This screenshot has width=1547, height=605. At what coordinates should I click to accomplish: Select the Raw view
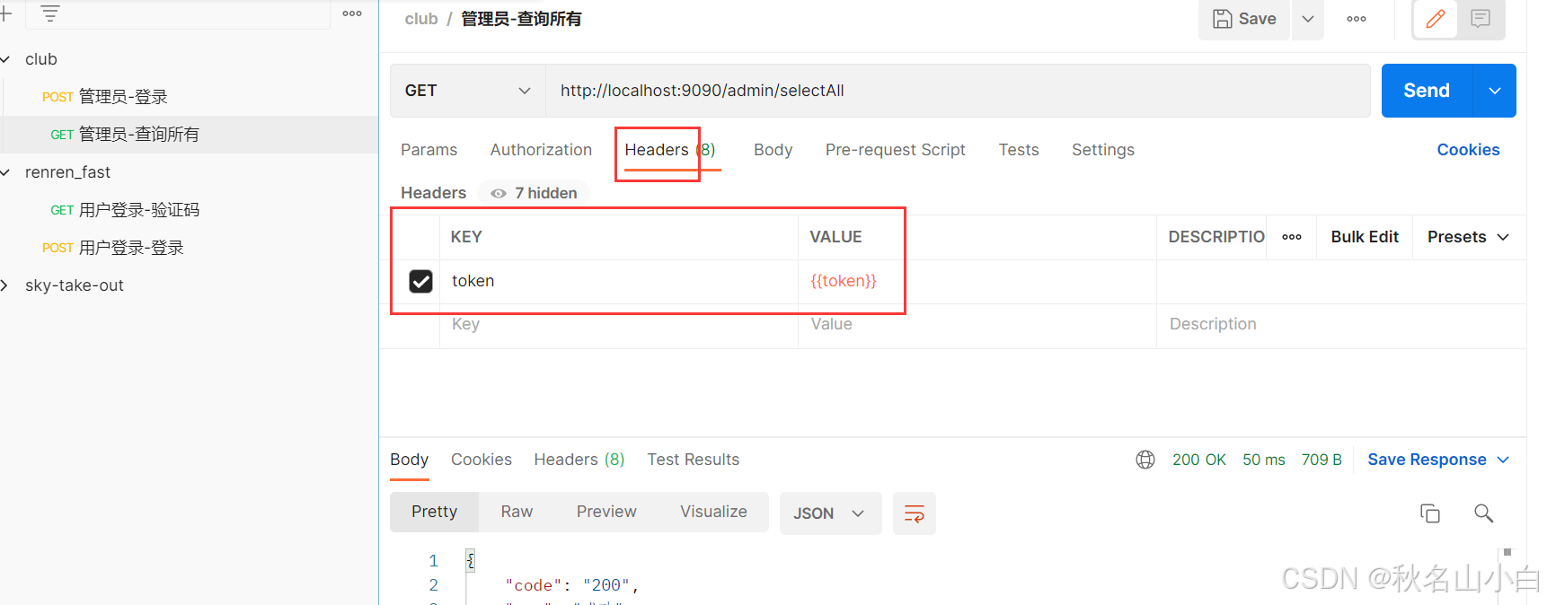[x=517, y=512]
